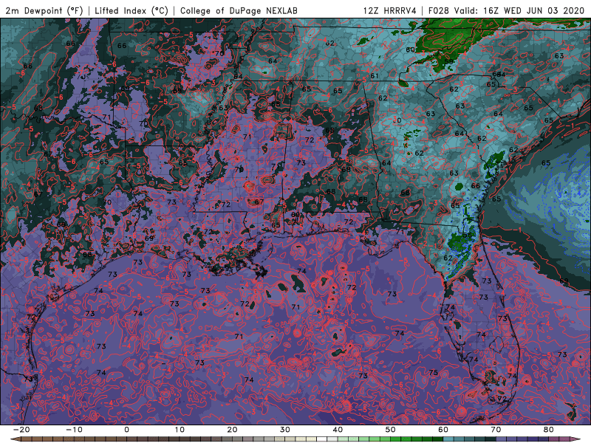Click the -20 label on the color scale
The width and height of the screenshot is (591, 443).
coord(21,430)
